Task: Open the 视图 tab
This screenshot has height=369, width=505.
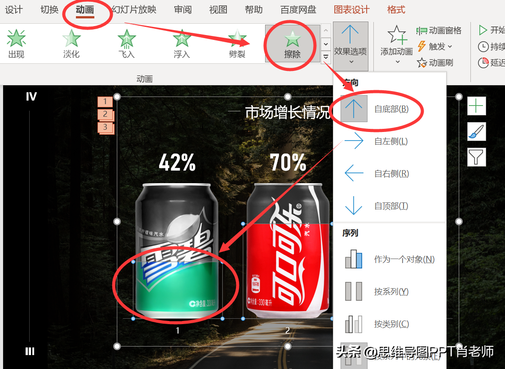Action: click(218, 9)
